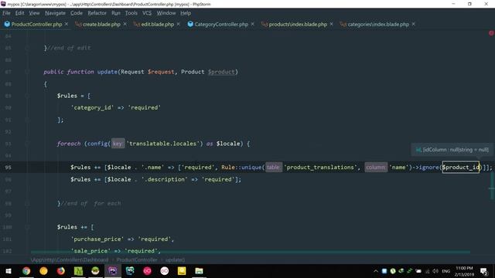Close the edit.blade.php tab

[x=179, y=24]
